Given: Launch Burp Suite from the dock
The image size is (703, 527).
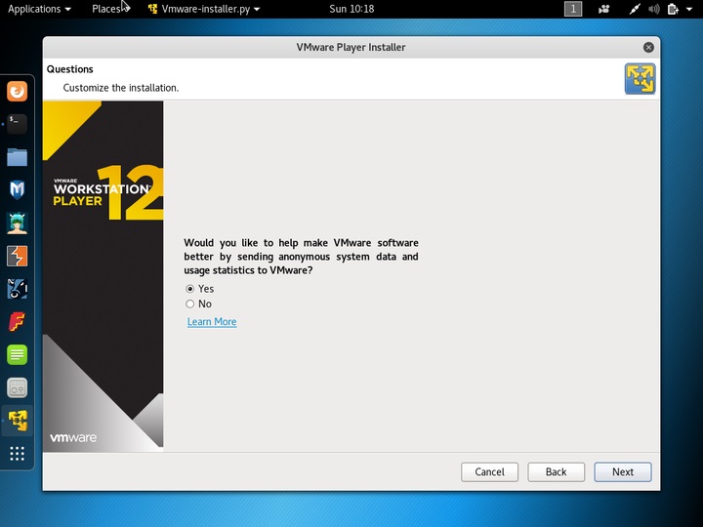Looking at the screenshot, I should (17, 256).
